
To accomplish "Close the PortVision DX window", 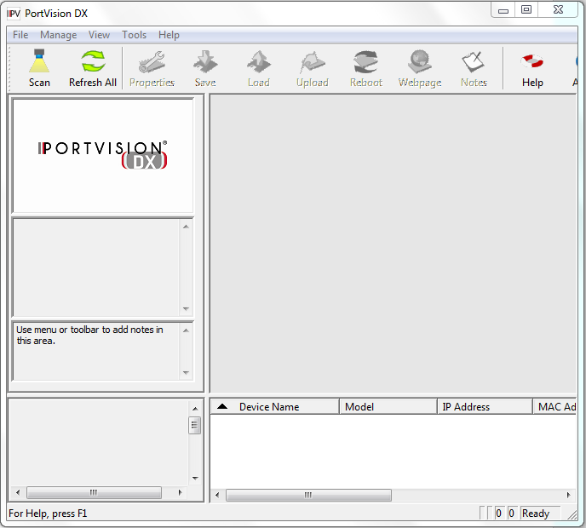I will click(x=558, y=10).
